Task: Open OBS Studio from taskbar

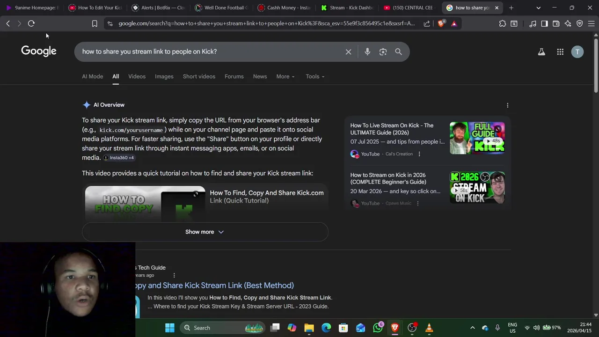Action: [412, 328]
